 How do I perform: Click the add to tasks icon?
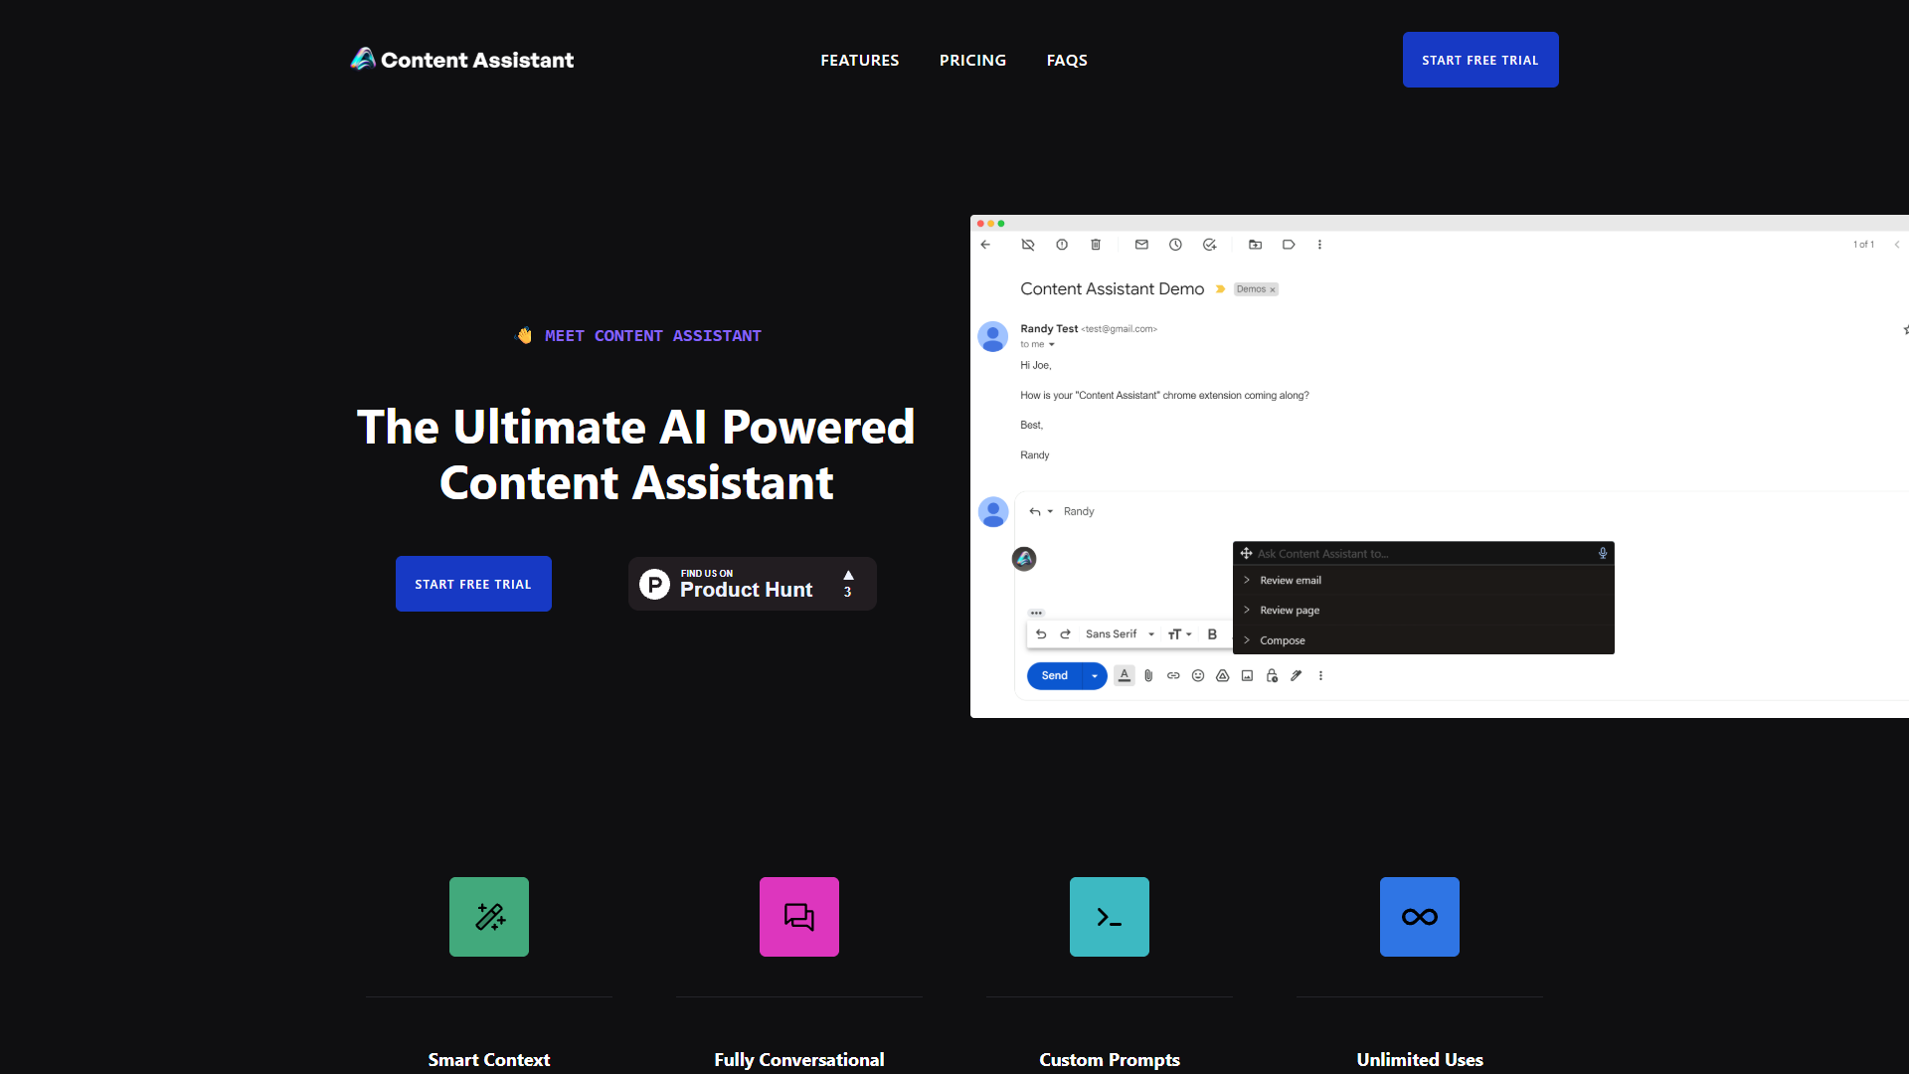1209,245
